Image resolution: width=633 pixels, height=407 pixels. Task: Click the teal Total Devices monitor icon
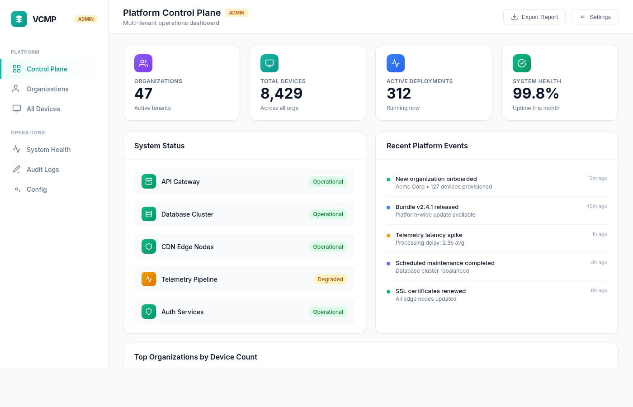(x=269, y=63)
